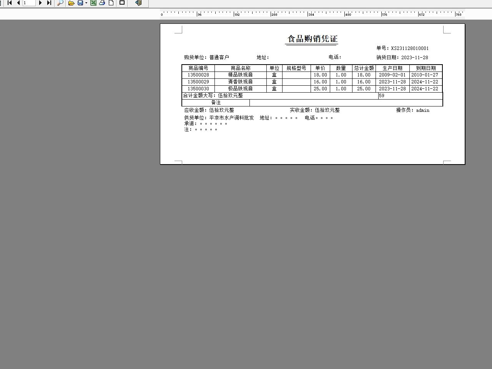The width and height of the screenshot is (492, 369).
Task: Click the 单号 XS231128010001 text
Action: point(402,48)
